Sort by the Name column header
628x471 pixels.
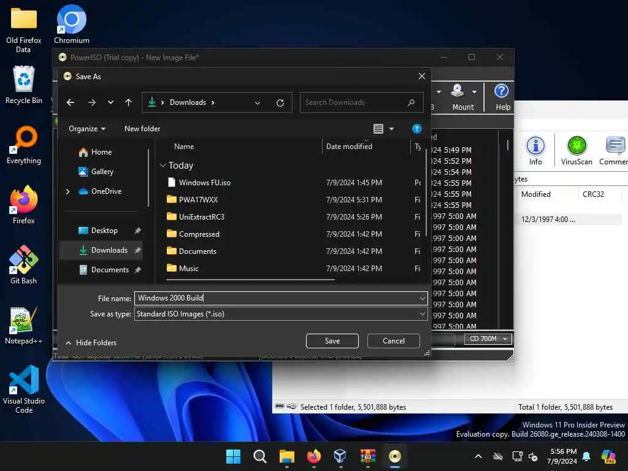coord(184,147)
